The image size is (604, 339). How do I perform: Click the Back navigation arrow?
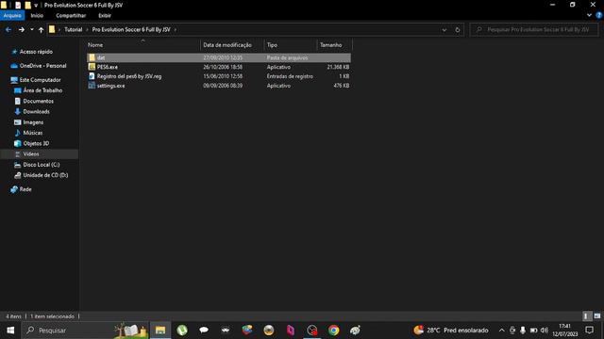pyautogui.click(x=8, y=29)
